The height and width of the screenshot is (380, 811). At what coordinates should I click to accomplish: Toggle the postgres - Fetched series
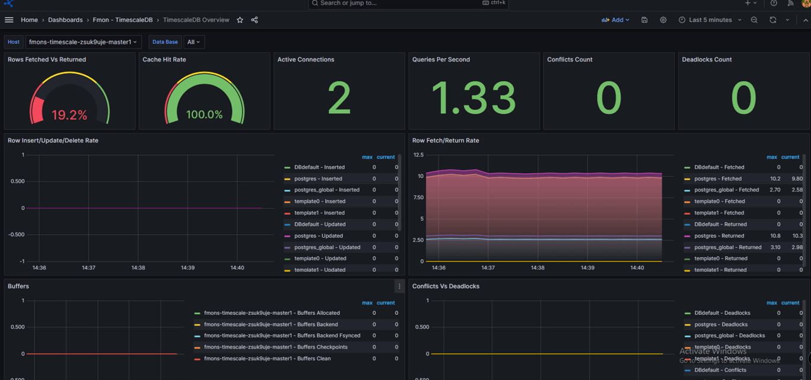click(x=718, y=178)
